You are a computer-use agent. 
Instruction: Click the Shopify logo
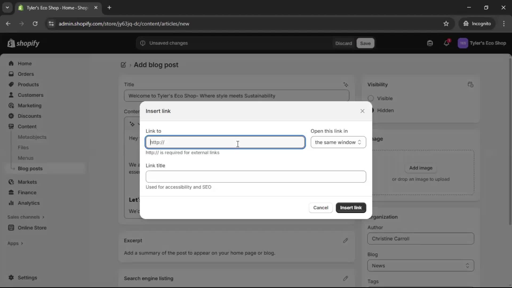(23, 43)
